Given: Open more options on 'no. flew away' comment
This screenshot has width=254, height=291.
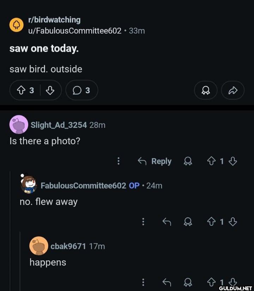Looking at the screenshot, I should tap(143, 222).
